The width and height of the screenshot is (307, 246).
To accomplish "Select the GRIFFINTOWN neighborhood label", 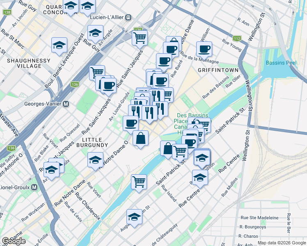I will (218, 70).
